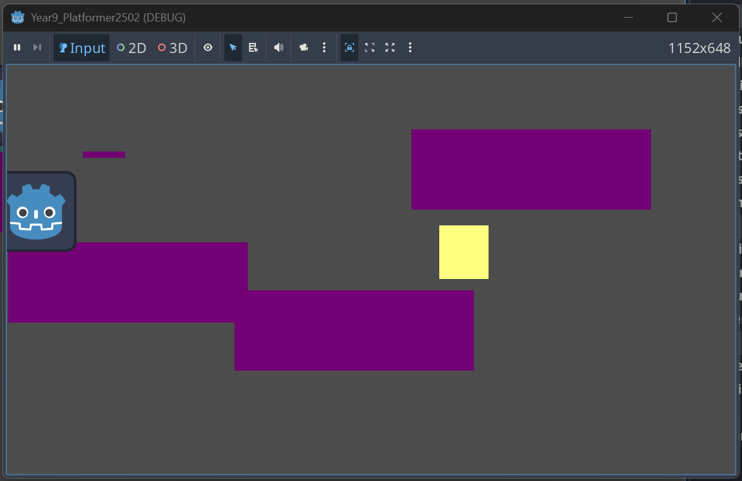Toggle selection visibility eye icon
This screenshot has width=742, height=481.
click(208, 48)
